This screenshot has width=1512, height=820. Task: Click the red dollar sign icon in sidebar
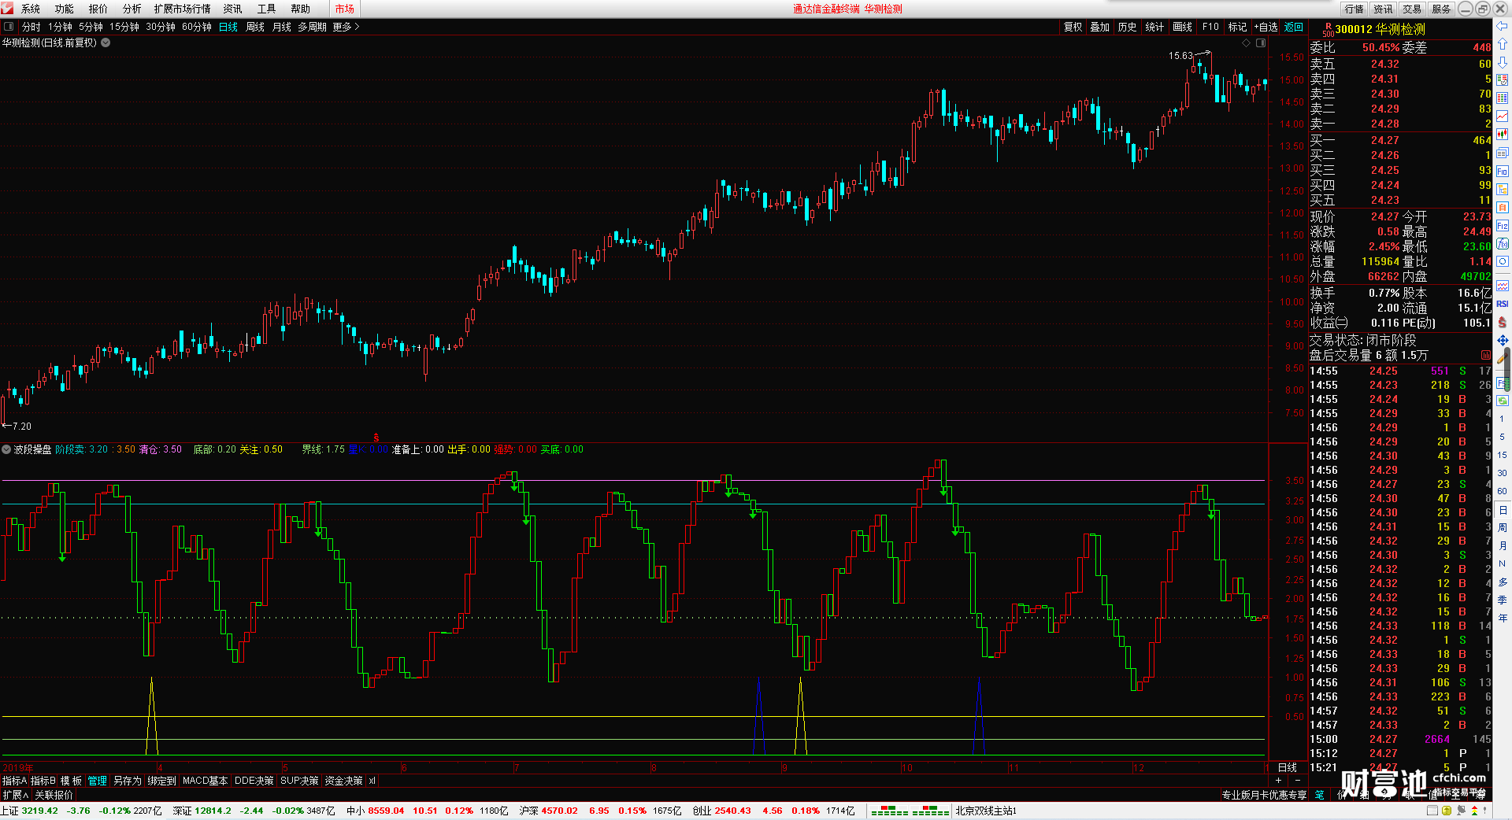point(1503,322)
